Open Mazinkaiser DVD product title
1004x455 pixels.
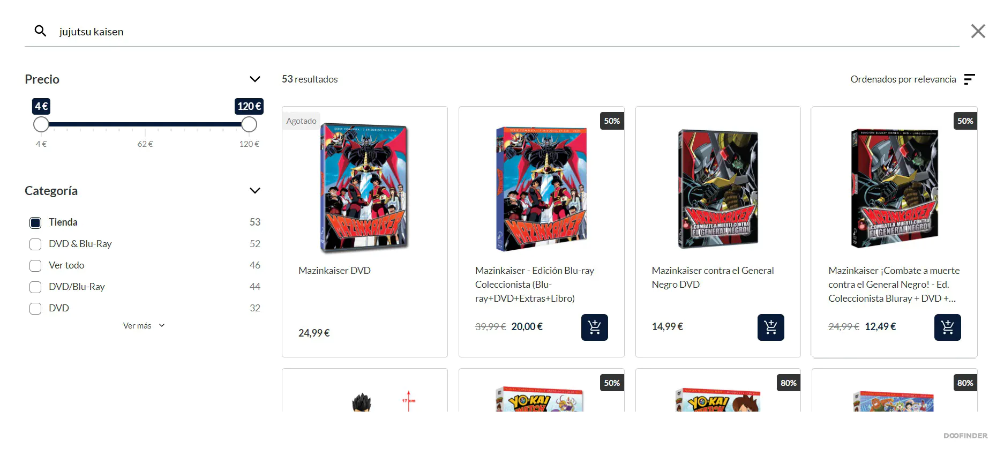[334, 271]
